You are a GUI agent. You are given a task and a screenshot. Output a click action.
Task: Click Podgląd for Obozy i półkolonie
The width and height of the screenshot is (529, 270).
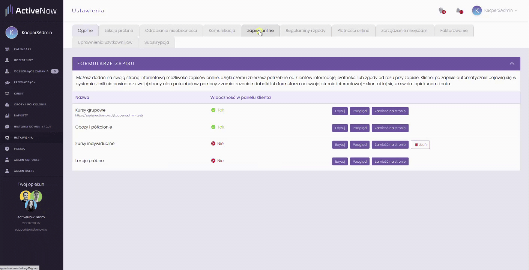pos(359,128)
